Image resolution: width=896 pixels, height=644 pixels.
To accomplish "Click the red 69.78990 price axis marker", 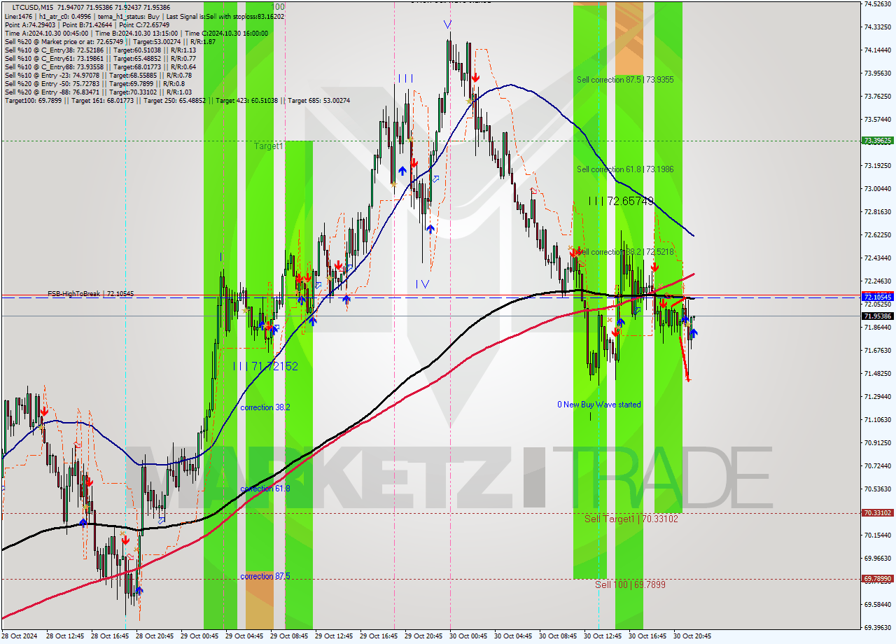I will (878, 578).
